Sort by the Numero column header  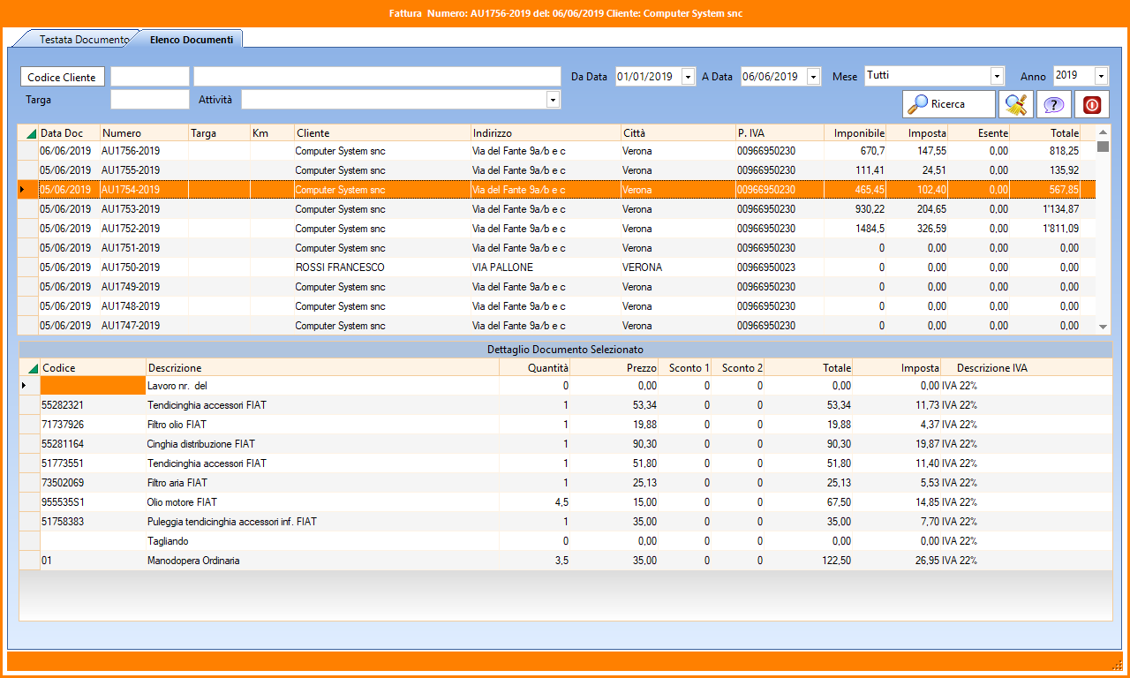coord(144,133)
